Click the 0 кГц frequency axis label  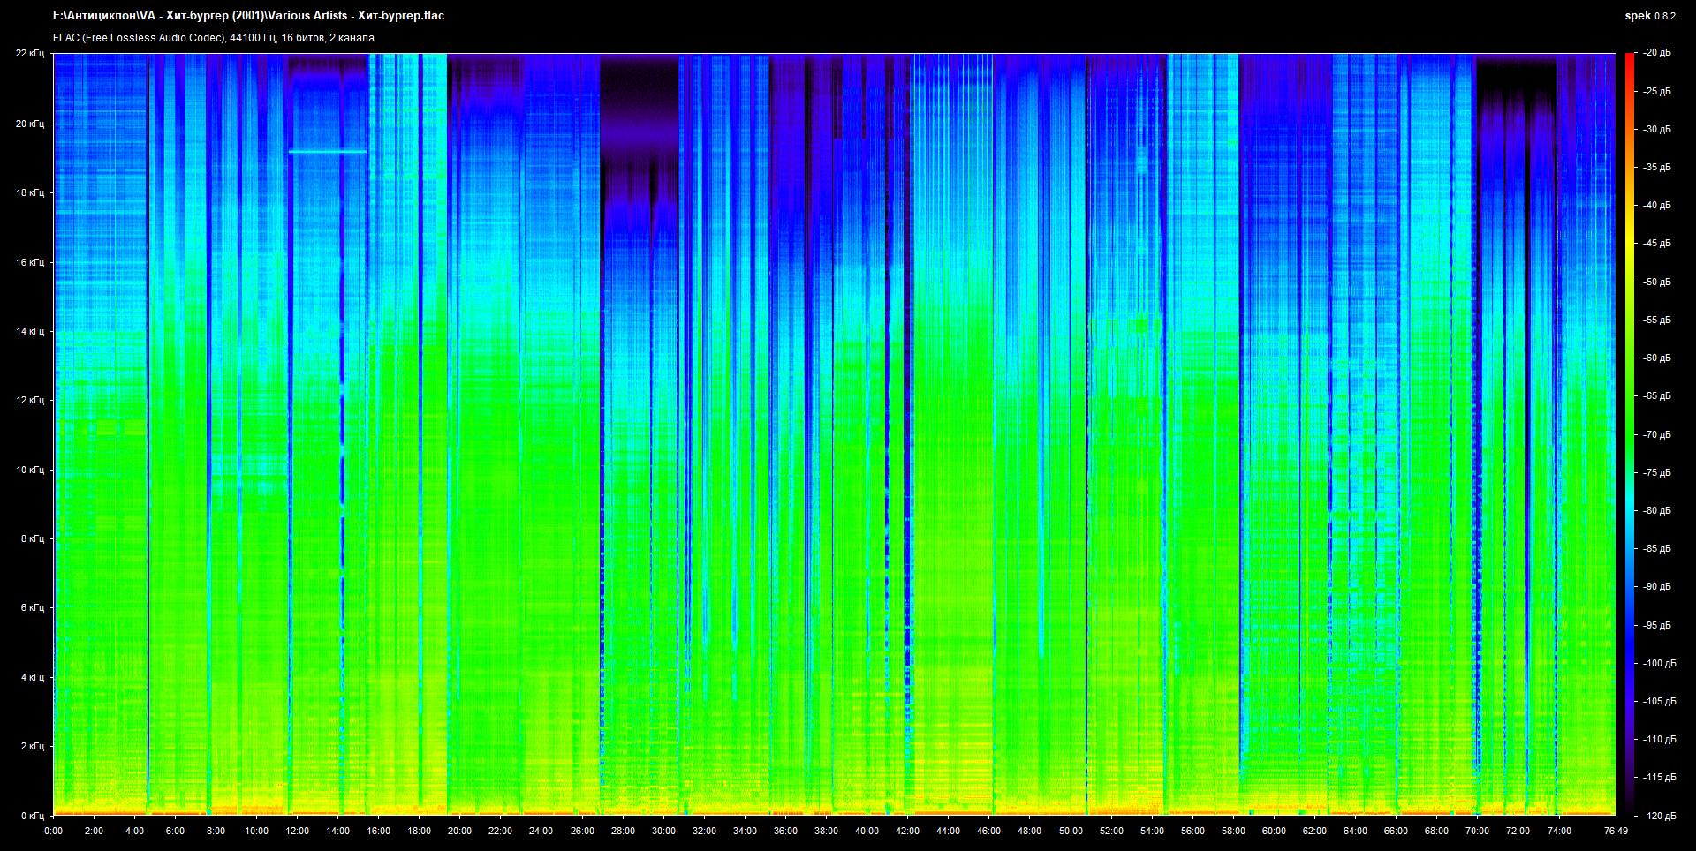[x=32, y=816]
